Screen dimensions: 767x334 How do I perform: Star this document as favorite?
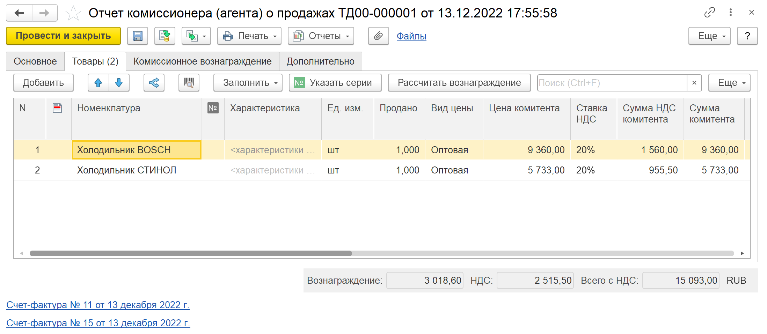click(x=73, y=13)
